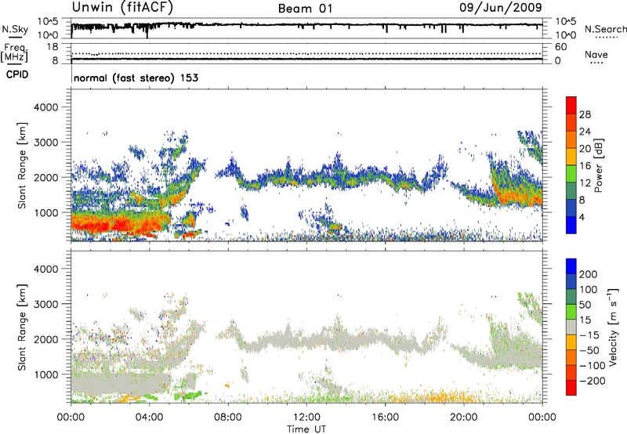The width and height of the screenshot is (627, 434).
Task: Click the "Power [dB]" colorbar title
Action: 599,165
